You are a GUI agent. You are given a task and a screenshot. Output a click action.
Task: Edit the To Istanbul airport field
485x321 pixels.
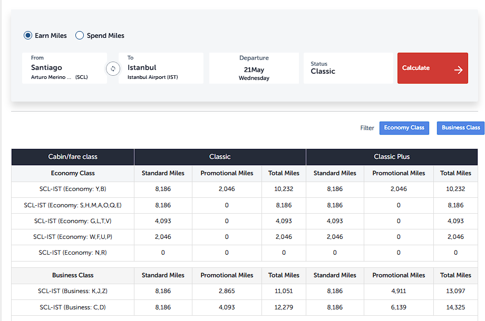coord(161,68)
